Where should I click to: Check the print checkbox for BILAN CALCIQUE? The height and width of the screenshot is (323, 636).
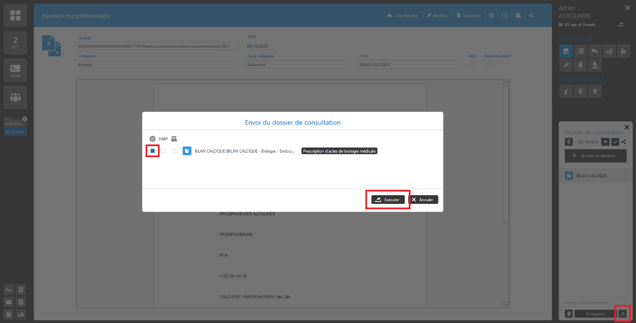coord(174,151)
